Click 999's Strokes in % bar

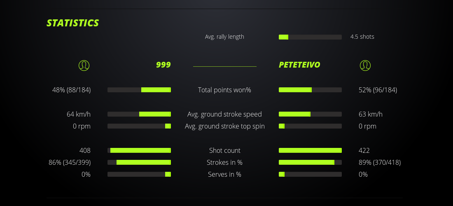139,162
